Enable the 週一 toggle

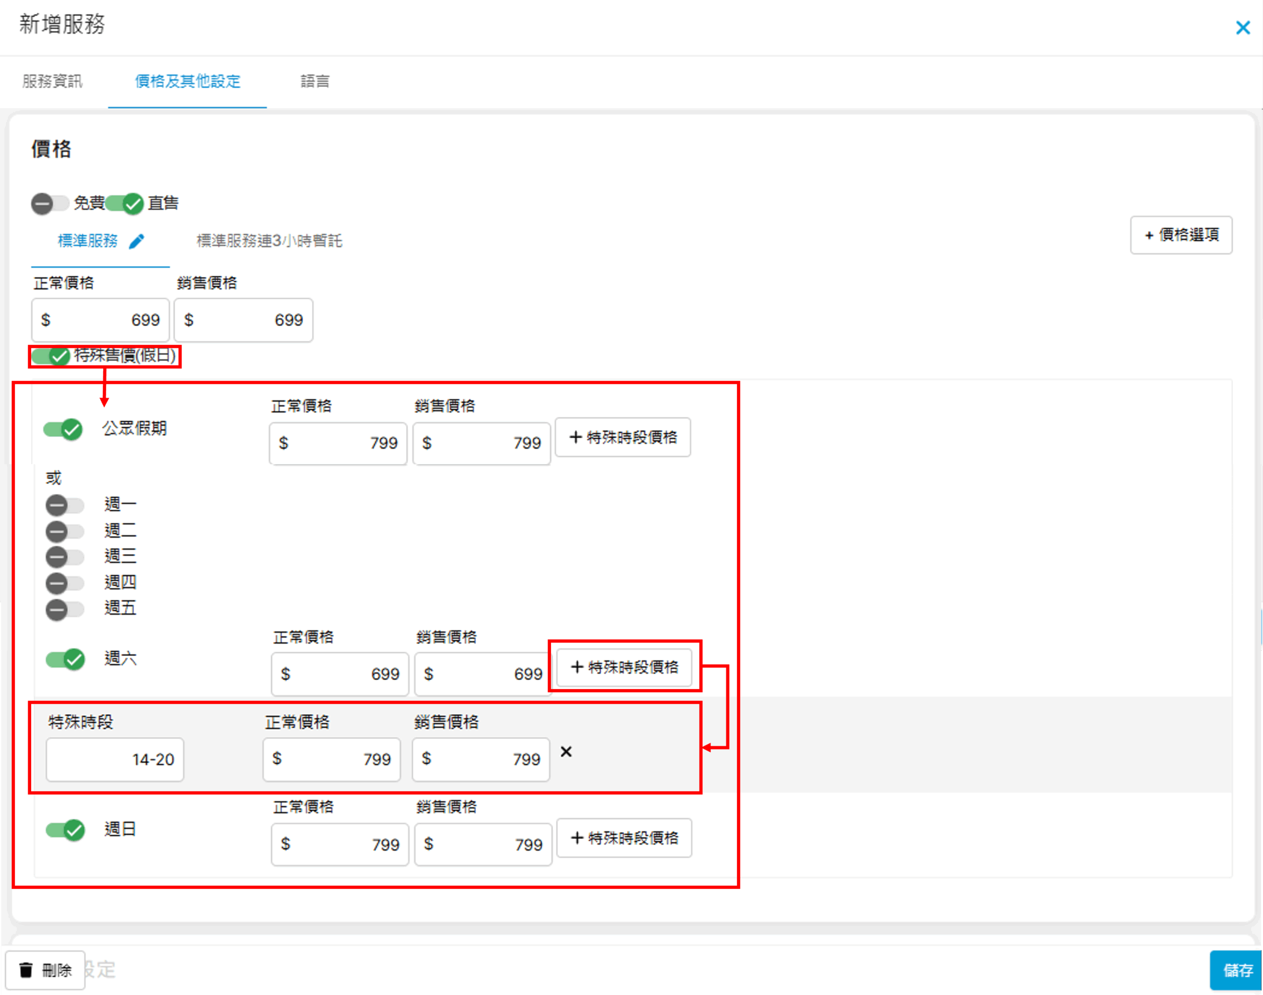click(65, 505)
